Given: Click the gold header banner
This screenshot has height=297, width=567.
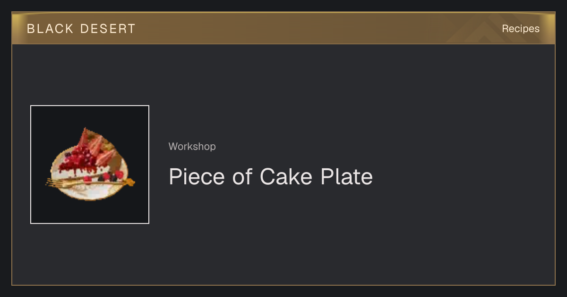Looking at the screenshot, I should tap(283, 28).
